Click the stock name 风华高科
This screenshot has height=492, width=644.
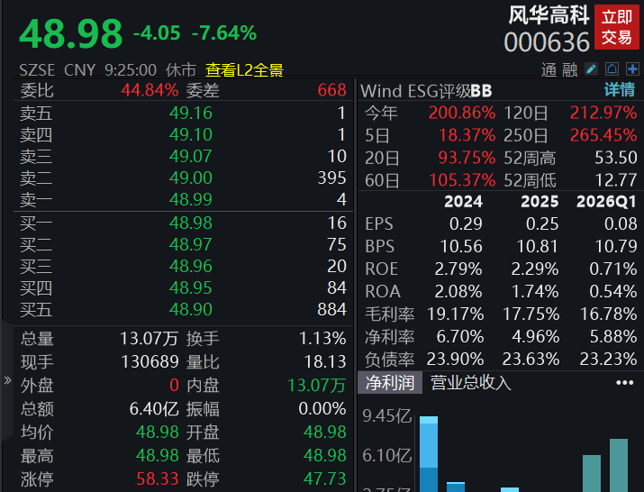(549, 15)
